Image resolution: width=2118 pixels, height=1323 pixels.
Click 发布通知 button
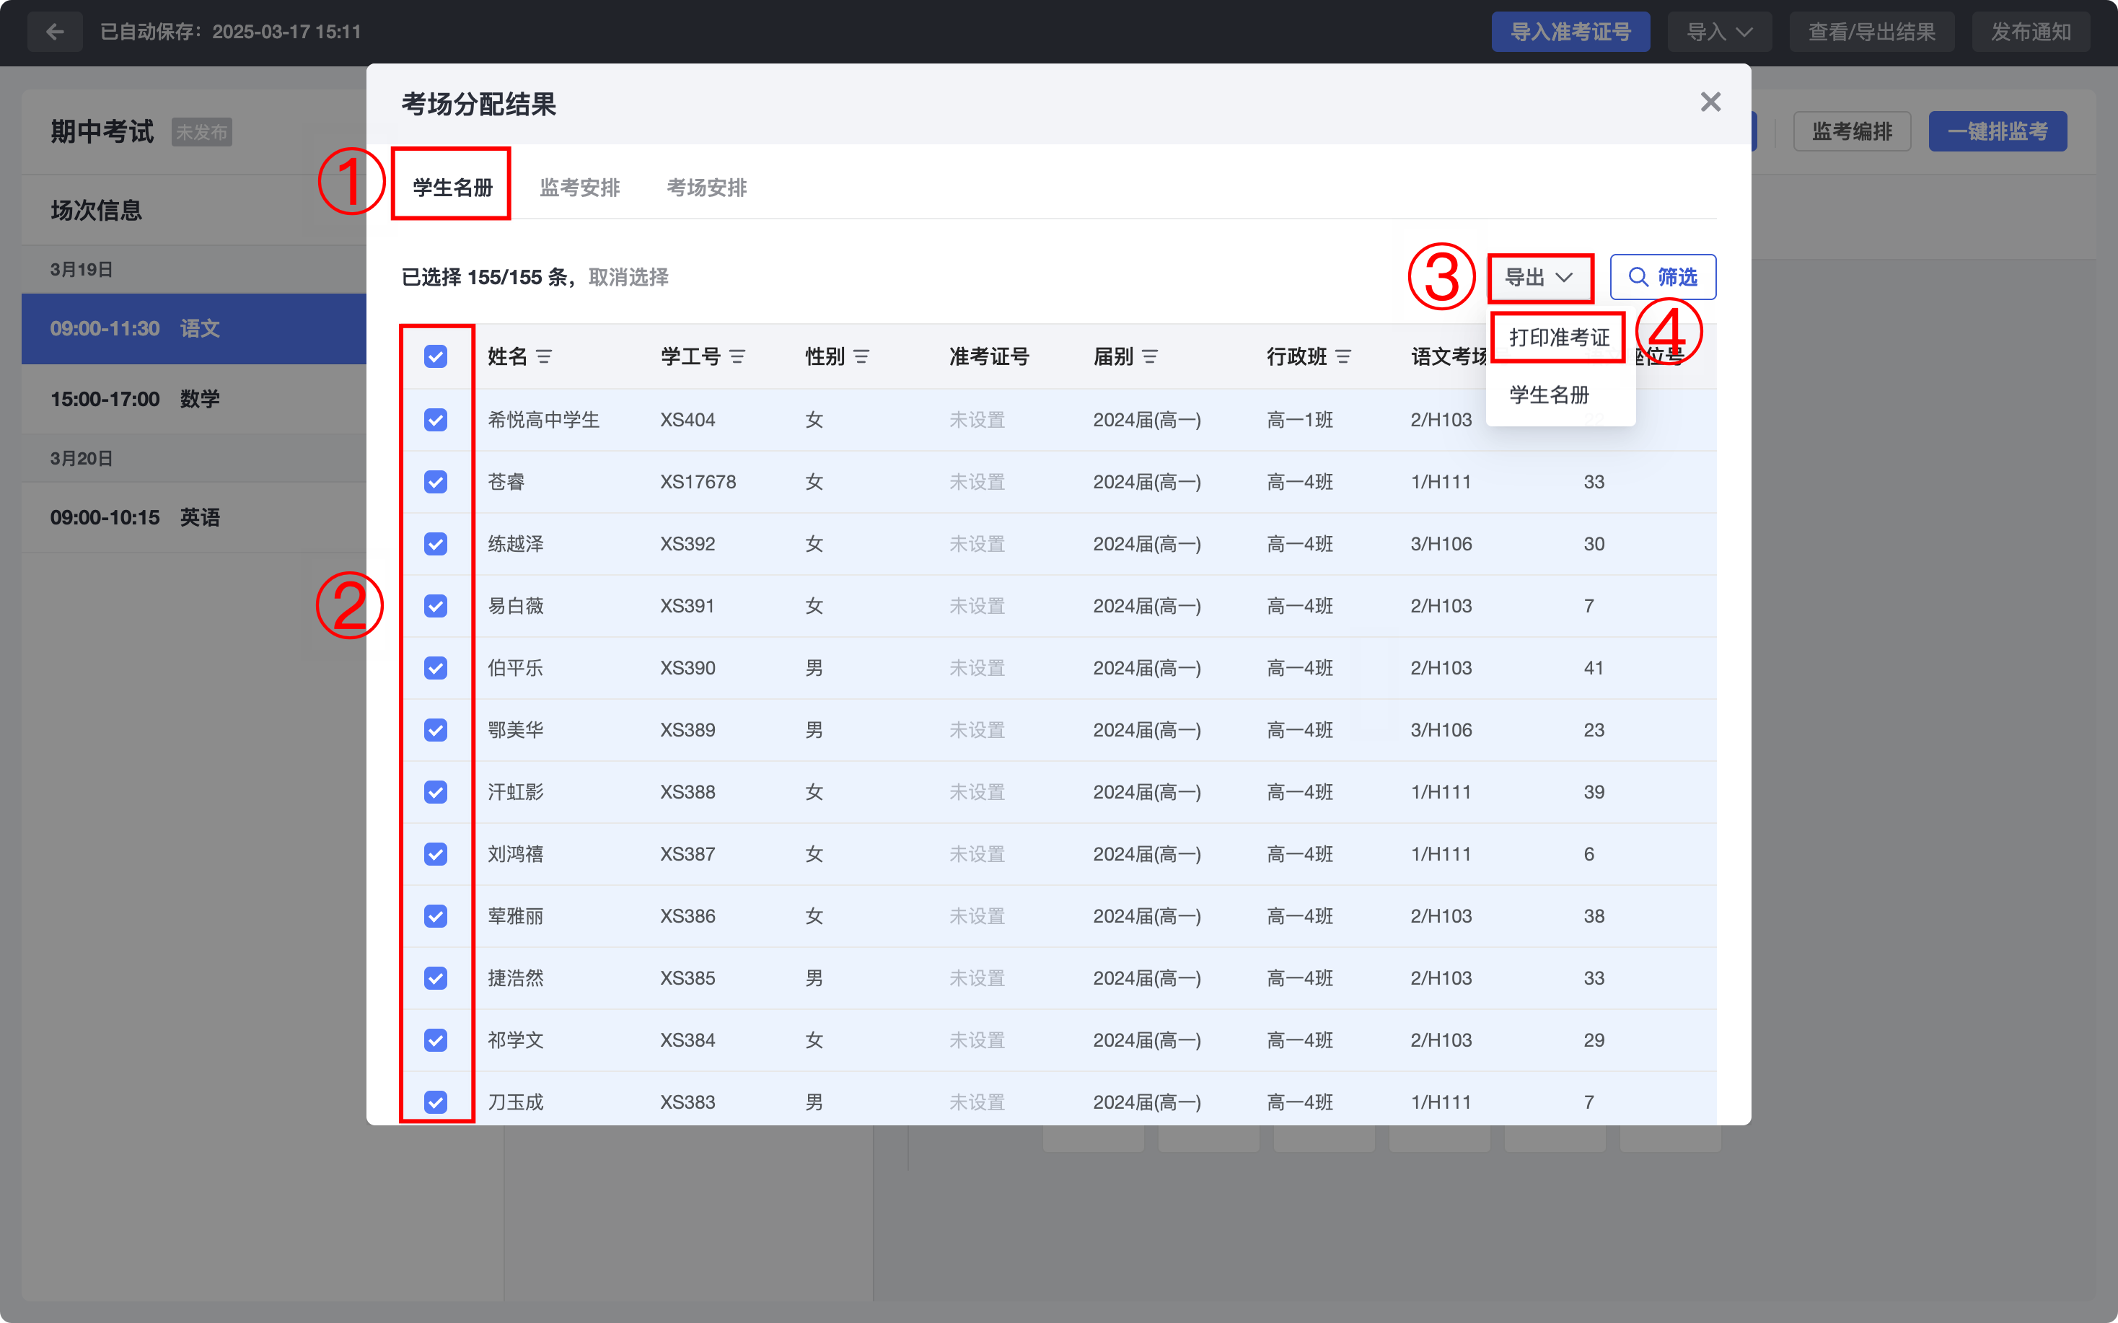[2031, 32]
